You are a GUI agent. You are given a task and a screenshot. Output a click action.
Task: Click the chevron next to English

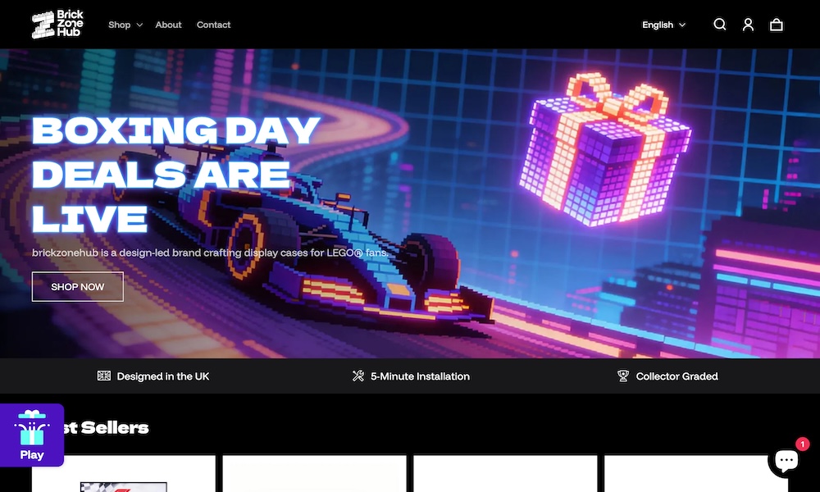(682, 25)
